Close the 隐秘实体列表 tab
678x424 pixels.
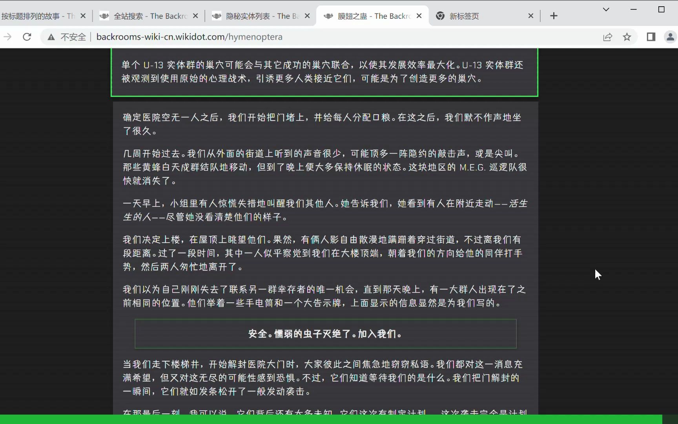[307, 16]
